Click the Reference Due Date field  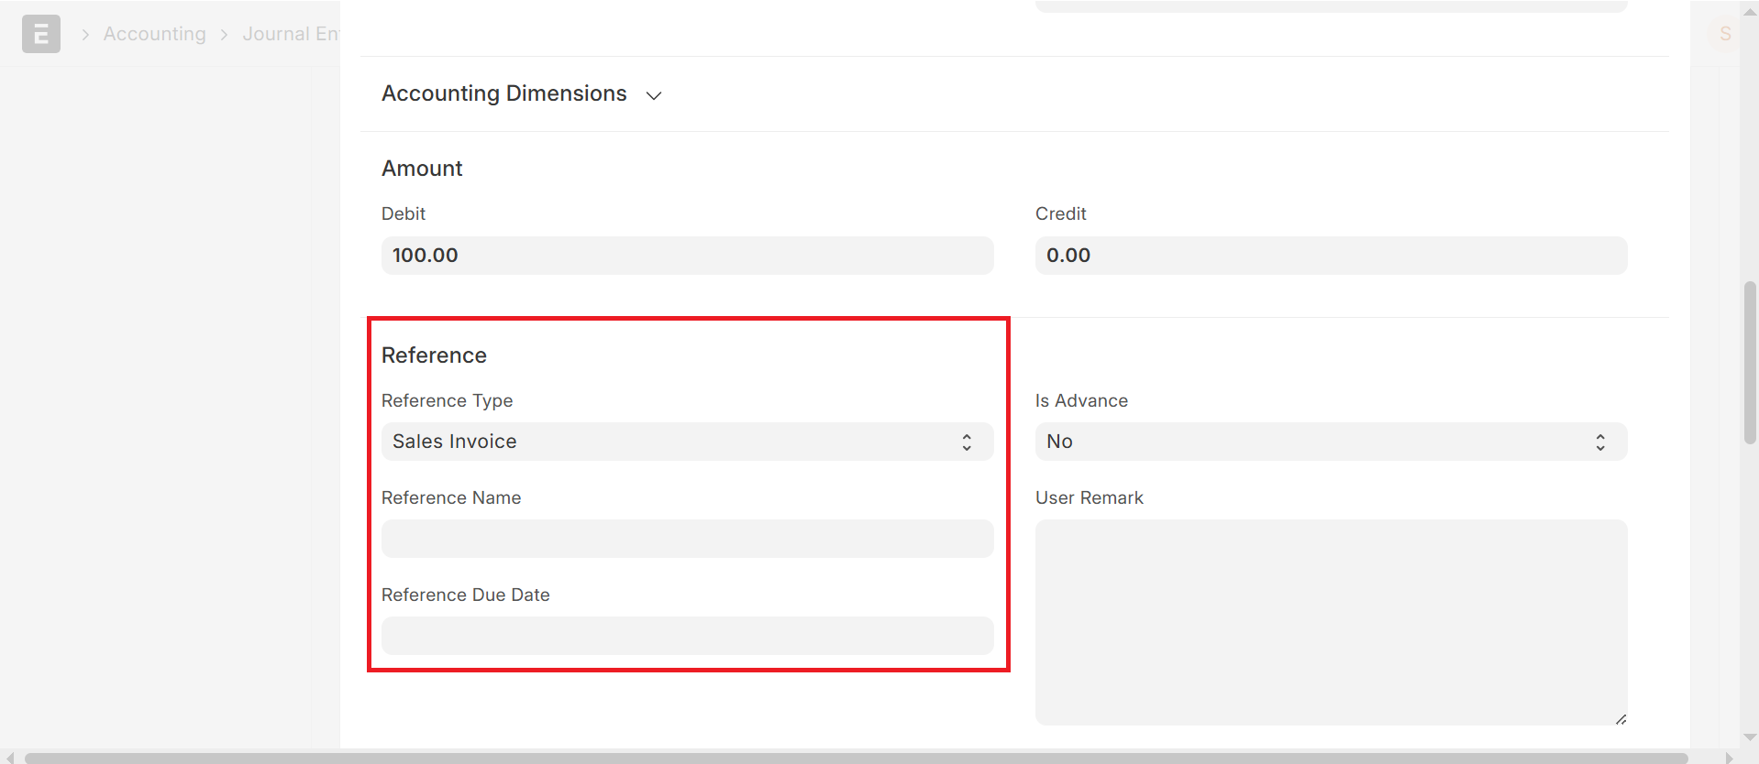click(686, 636)
